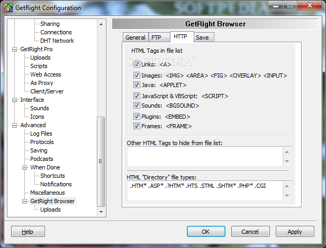326x248 pixels.
Task: Open Client/Server settings
Action: pos(47,91)
